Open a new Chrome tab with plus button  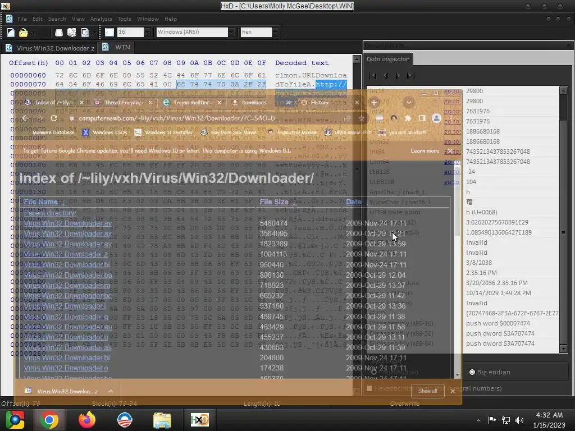pyautogui.click(x=373, y=102)
